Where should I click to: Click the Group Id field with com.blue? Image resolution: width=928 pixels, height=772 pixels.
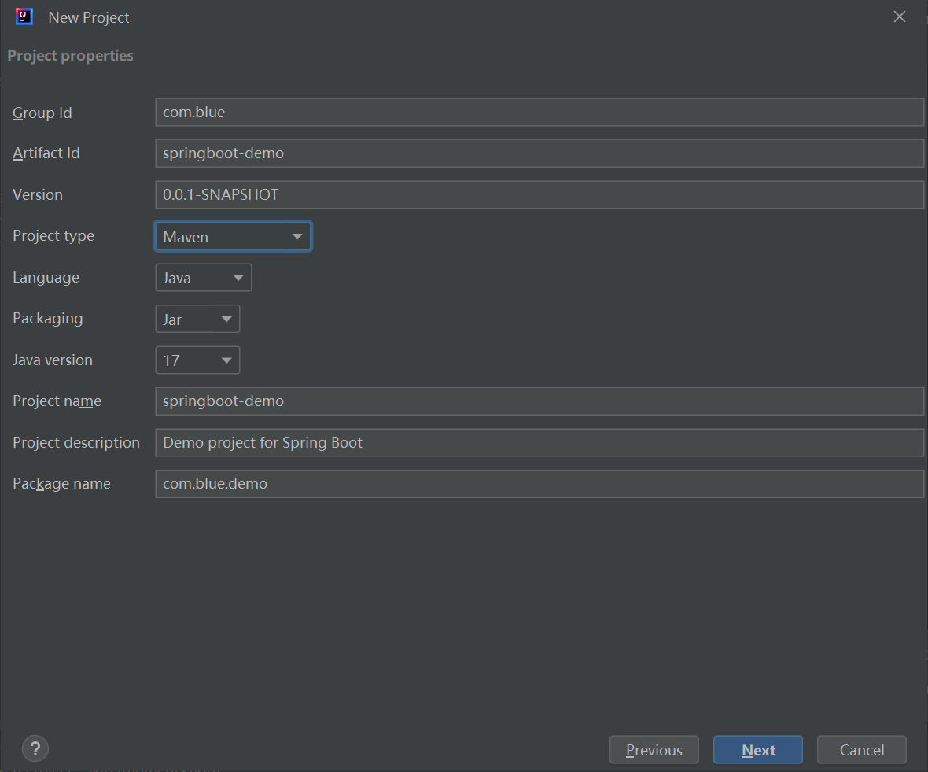coord(539,112)
